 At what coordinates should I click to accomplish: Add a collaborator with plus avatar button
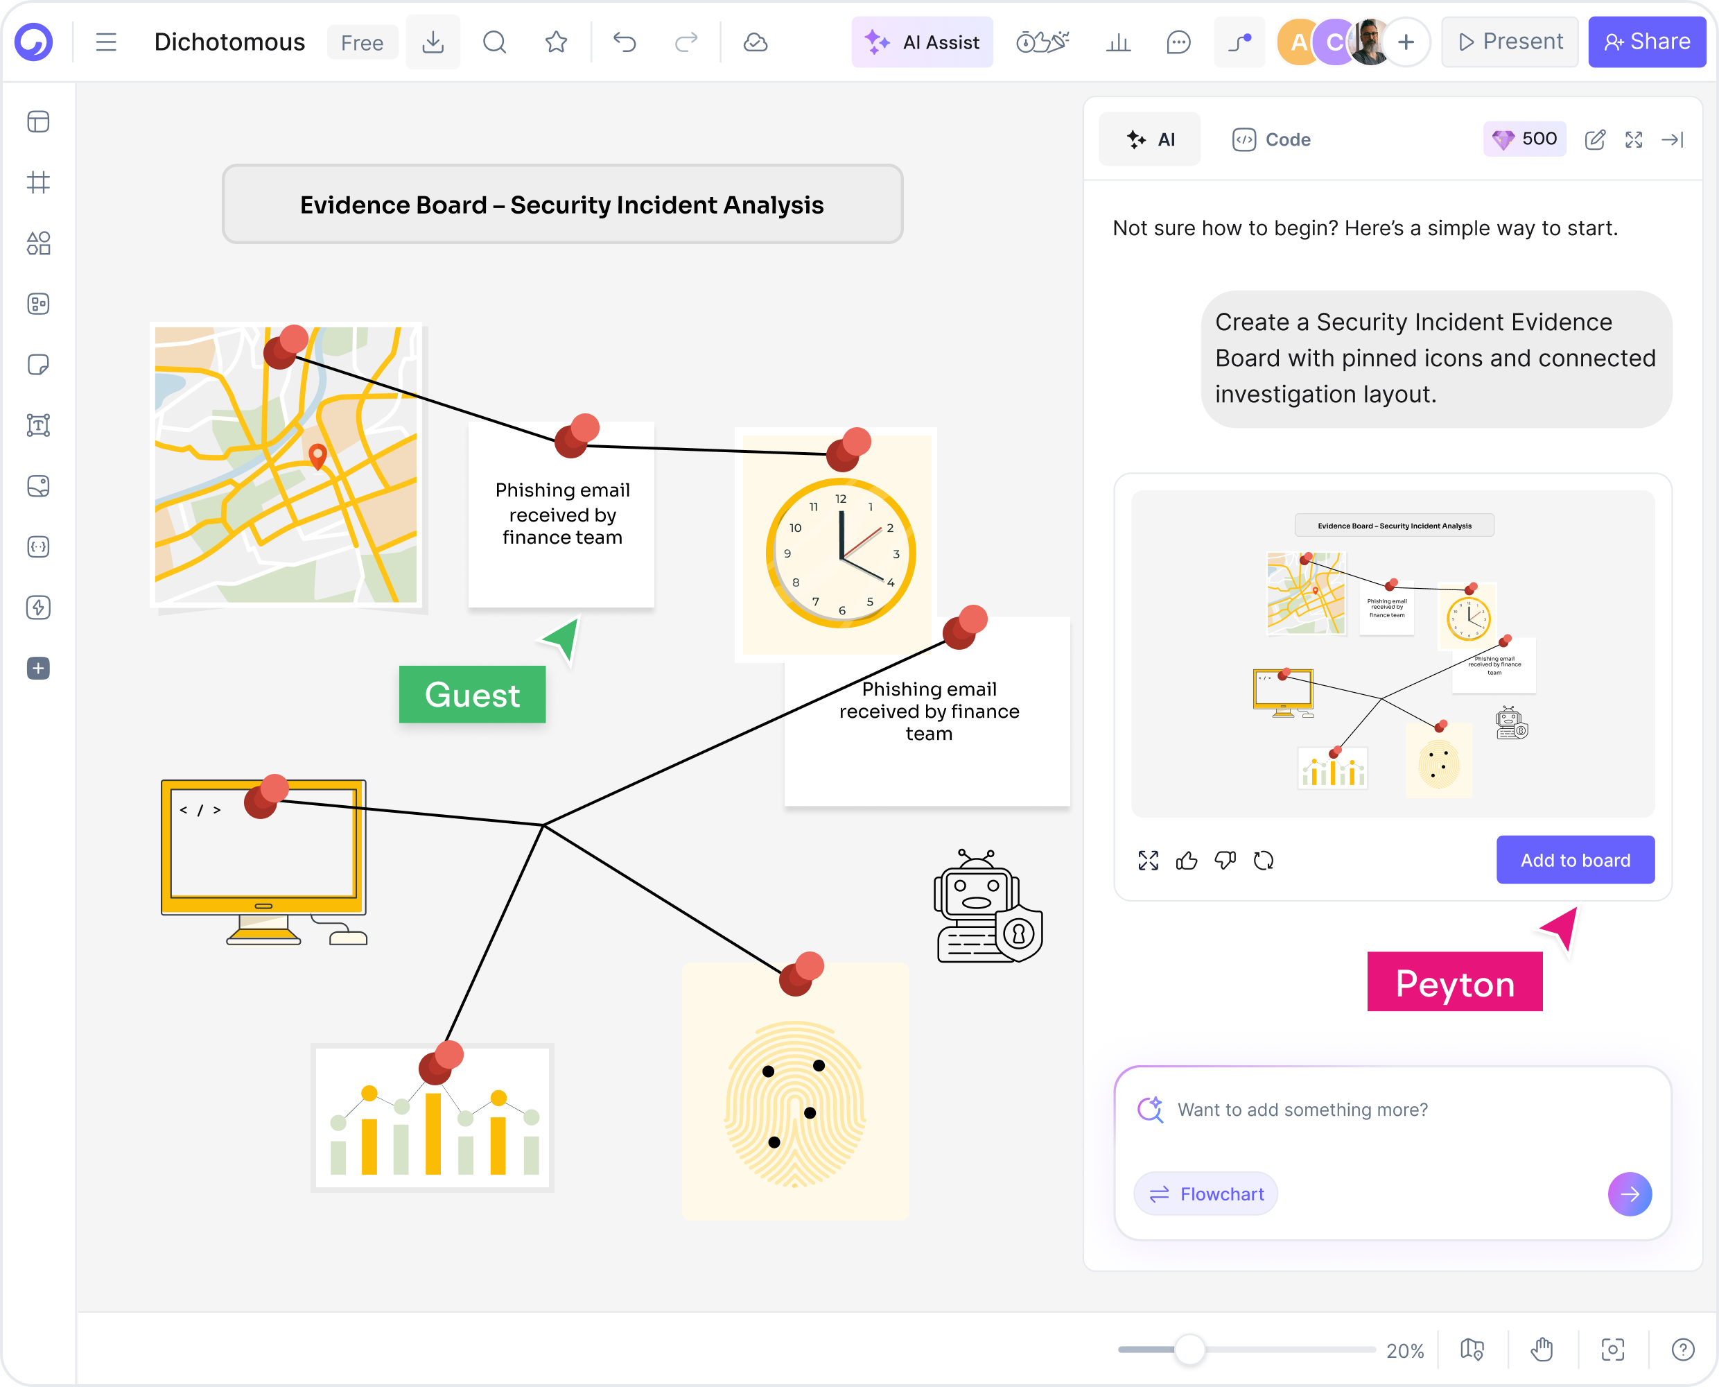pyautogui.click(x=1406, y=42)
